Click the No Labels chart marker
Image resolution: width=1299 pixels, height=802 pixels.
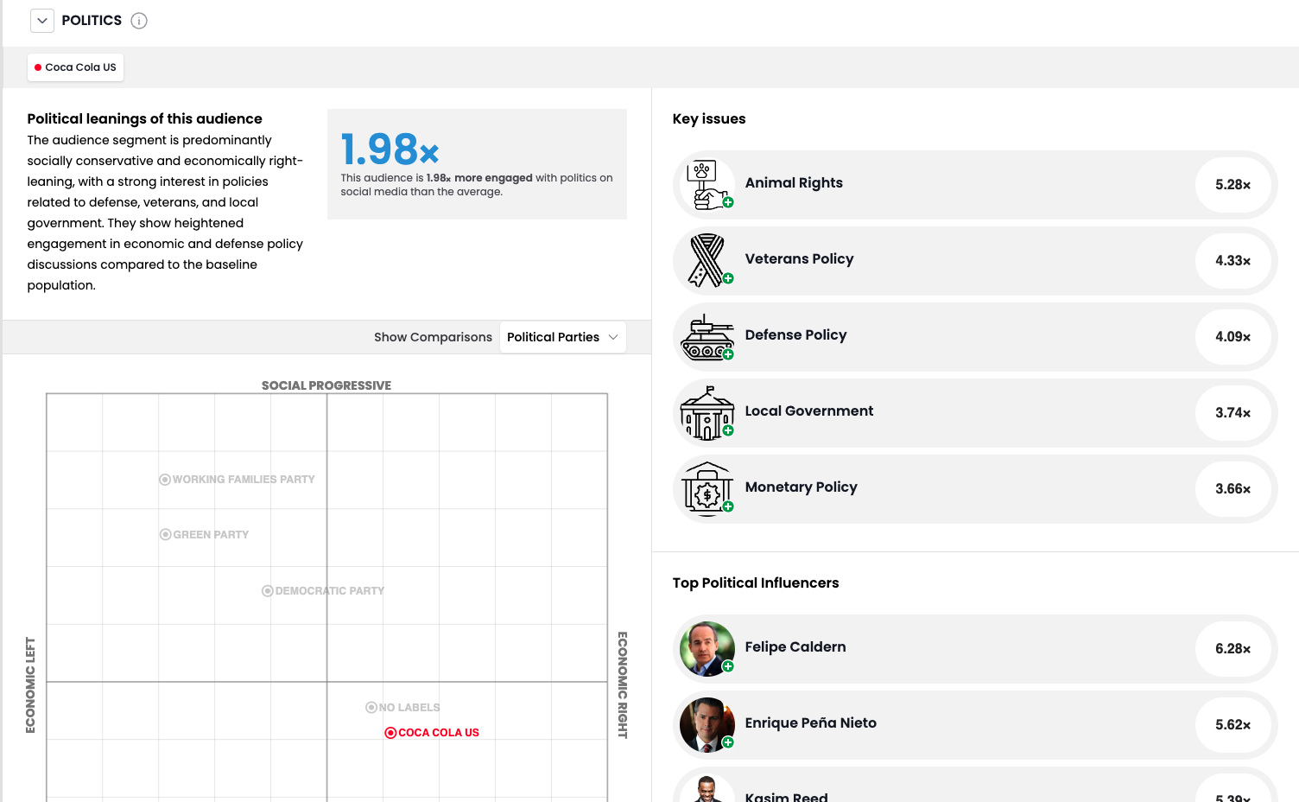click(x=371, y=708)
